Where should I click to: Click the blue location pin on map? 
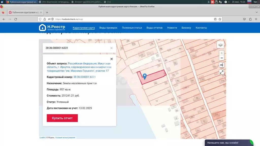pos(145,76)
